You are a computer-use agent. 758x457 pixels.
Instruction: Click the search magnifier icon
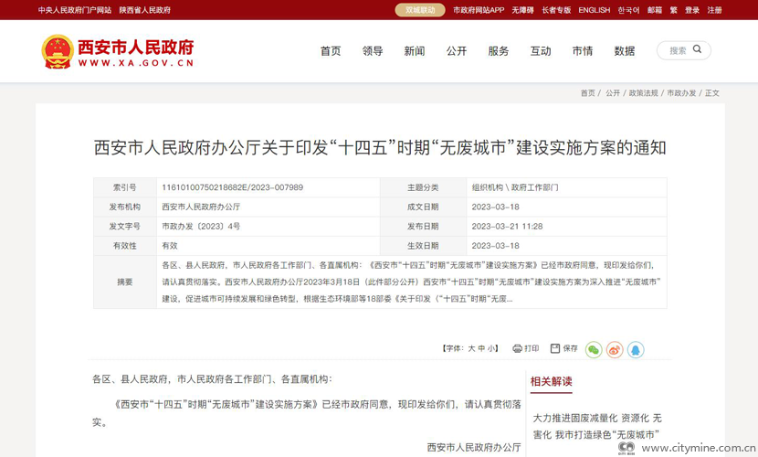click(x=698, y=50)
